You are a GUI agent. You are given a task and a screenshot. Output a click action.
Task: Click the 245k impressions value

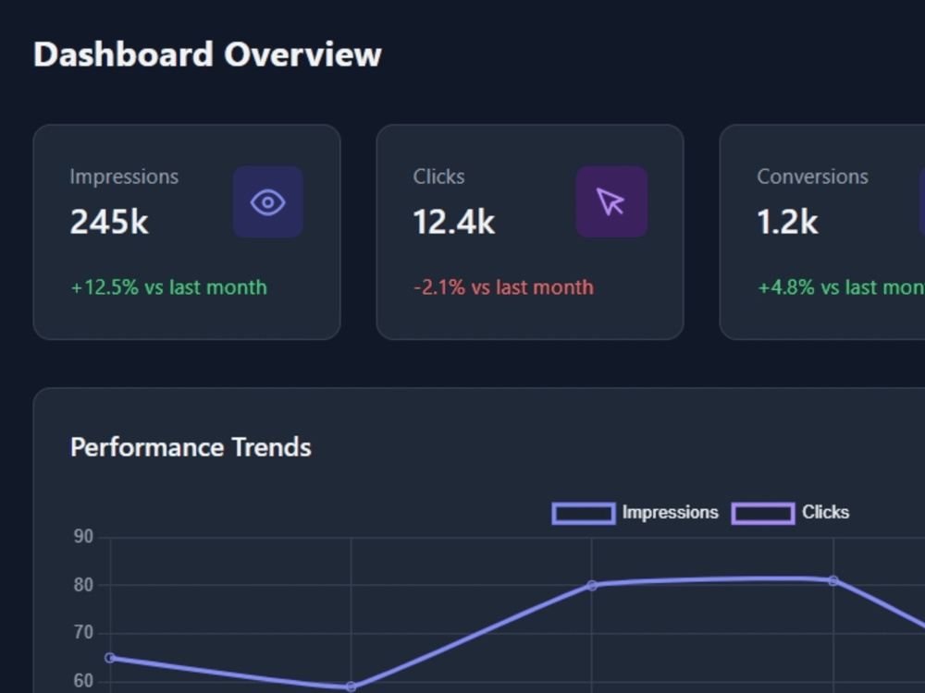(109, 222)
